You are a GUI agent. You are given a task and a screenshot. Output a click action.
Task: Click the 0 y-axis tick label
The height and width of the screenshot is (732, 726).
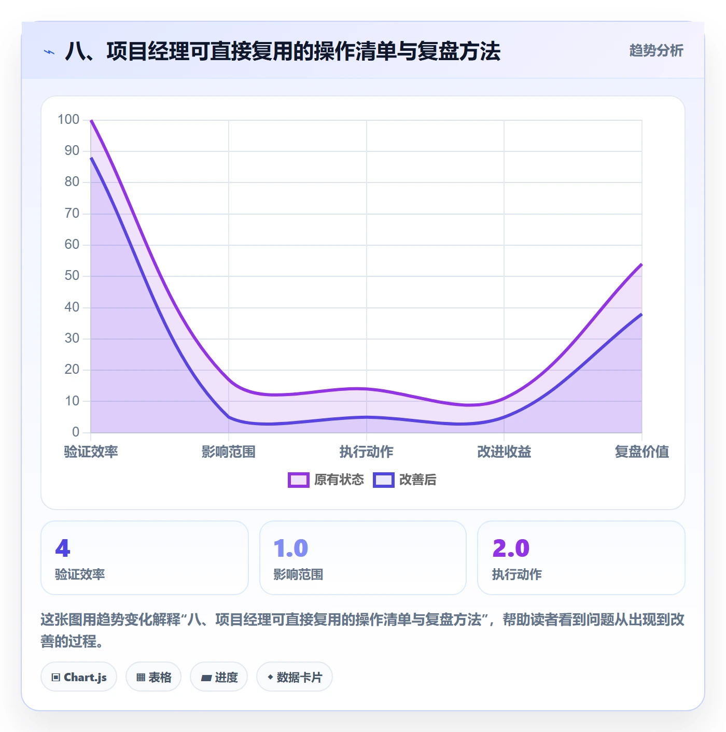click(76, 432)
